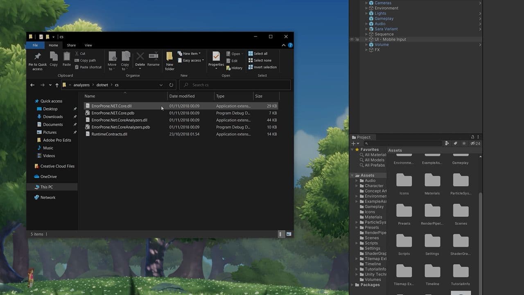The height and width of the screenshot is (295, 524).
Task: Click Invert selection button
Action: click(262, 67)
